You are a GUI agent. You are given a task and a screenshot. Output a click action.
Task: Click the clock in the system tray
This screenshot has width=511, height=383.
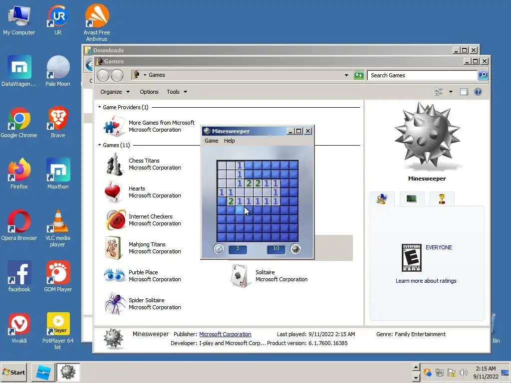coord(486,372)
